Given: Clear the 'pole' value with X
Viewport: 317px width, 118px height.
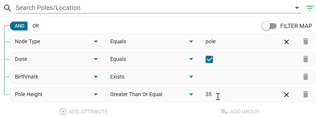Looking at the screenshot, I should click(x=287, y=42).
